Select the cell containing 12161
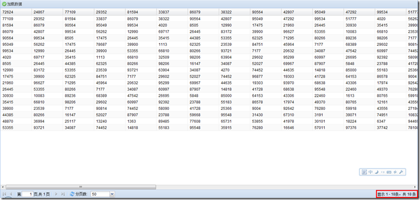The height and width of the screenshot is (200, 420). (391, 102)
